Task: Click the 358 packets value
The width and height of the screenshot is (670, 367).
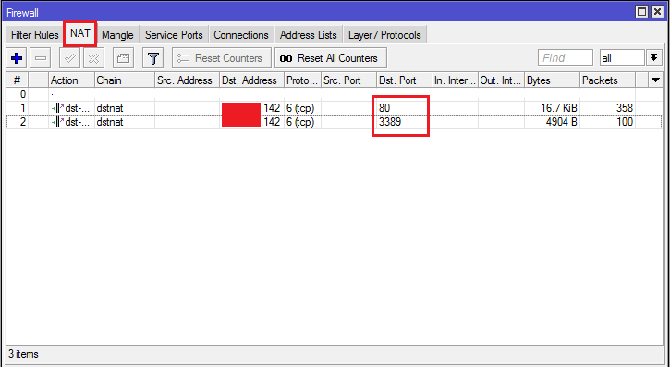Action: (625, 108)
